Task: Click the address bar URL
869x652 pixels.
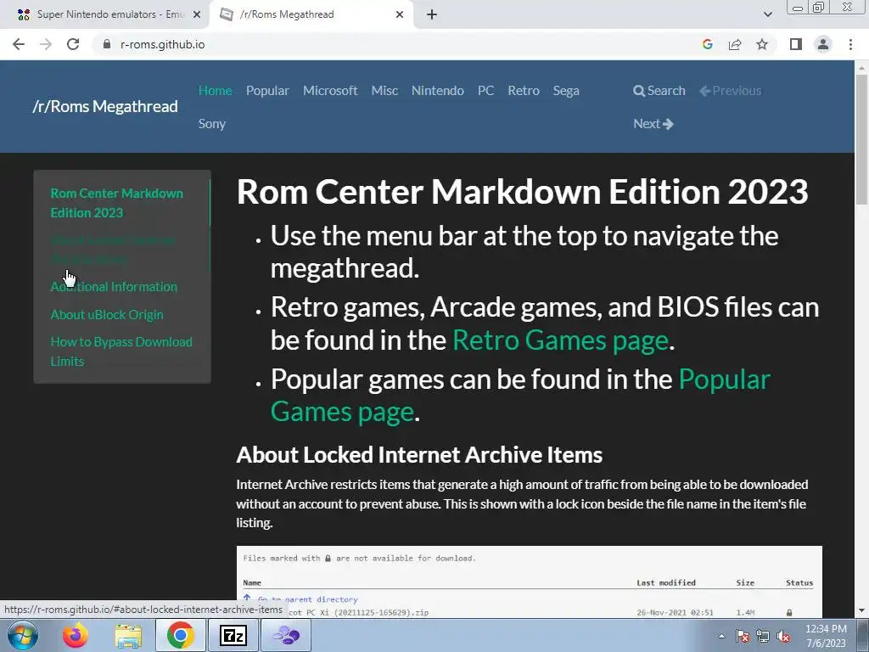Action: point(162,44)
